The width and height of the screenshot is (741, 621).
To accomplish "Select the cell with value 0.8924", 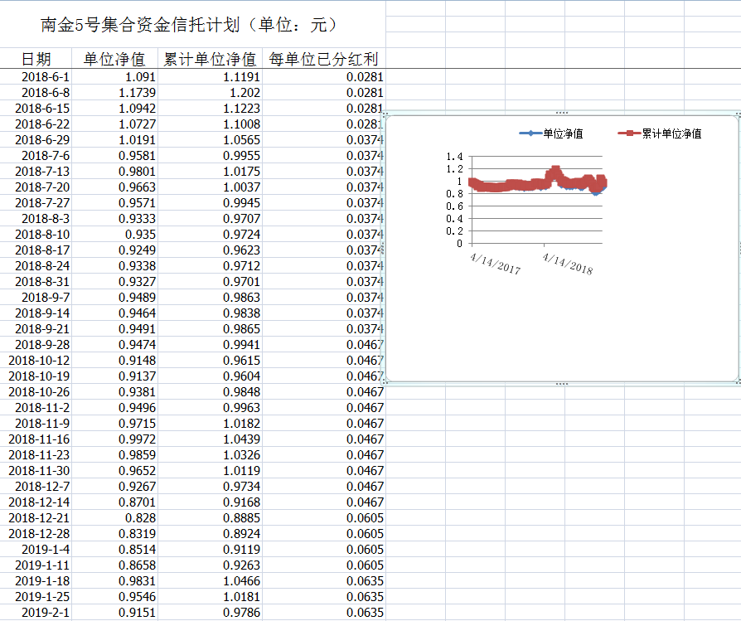I will 210,534.
